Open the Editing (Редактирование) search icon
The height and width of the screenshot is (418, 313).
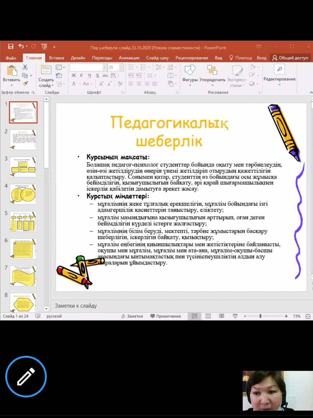coord(279,69)
